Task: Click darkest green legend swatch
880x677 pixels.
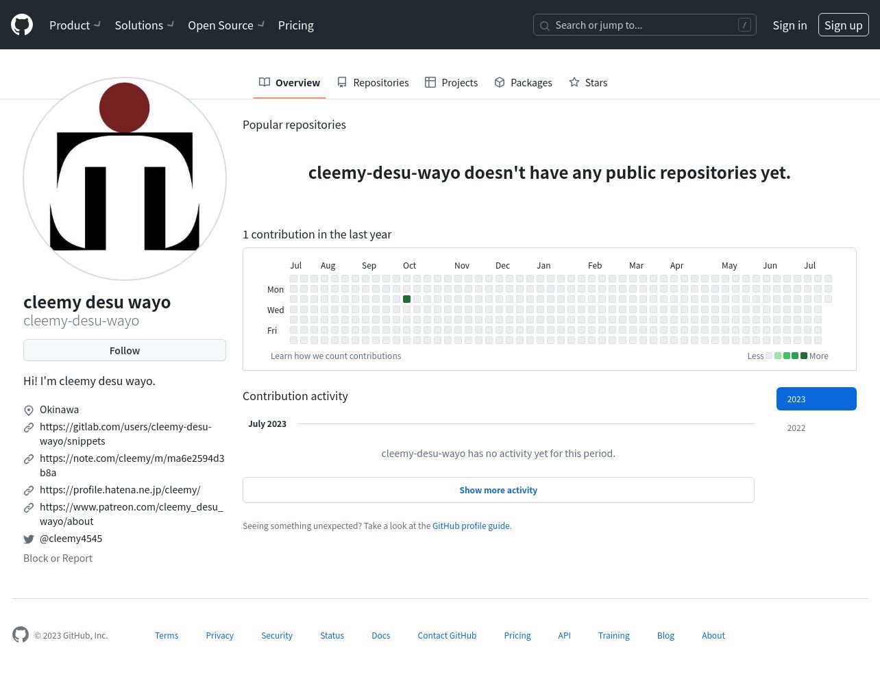Action: (x=804, y=356)
